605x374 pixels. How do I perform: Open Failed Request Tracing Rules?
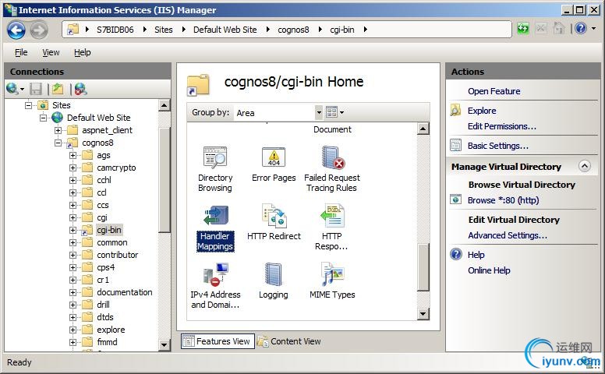332,169
